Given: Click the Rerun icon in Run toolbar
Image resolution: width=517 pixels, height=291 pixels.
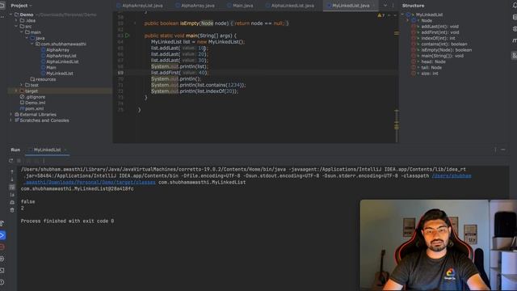Looking at the screenshot, I should (11, 161).
